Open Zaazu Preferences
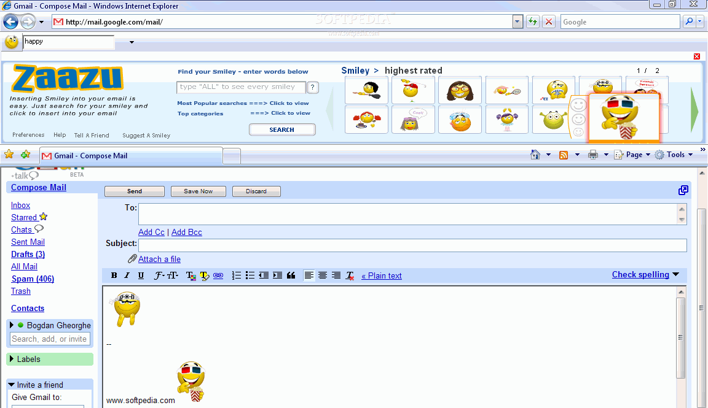 [28, 135]
